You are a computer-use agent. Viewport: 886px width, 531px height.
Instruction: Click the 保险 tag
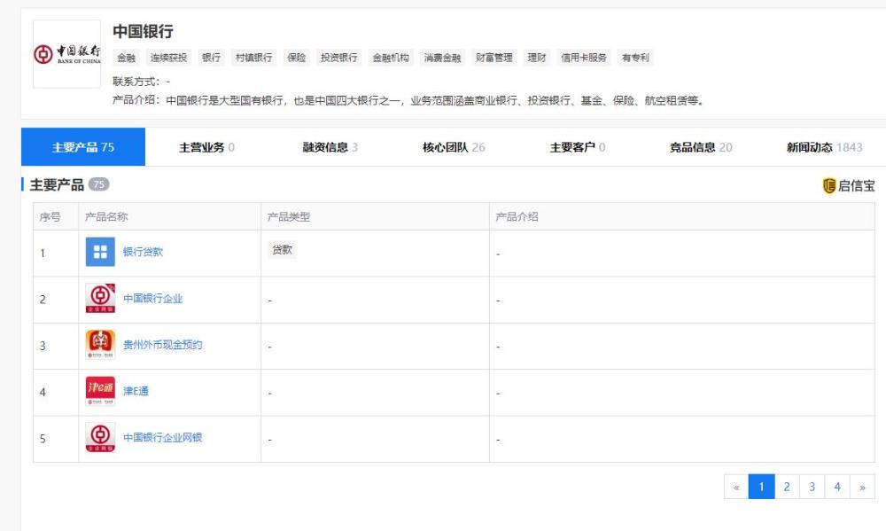(297, 58)
